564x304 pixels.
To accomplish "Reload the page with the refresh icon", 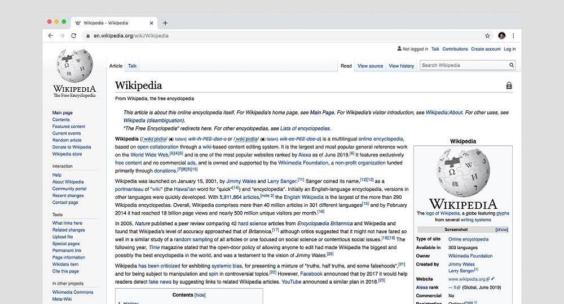I will pos(74,35).
